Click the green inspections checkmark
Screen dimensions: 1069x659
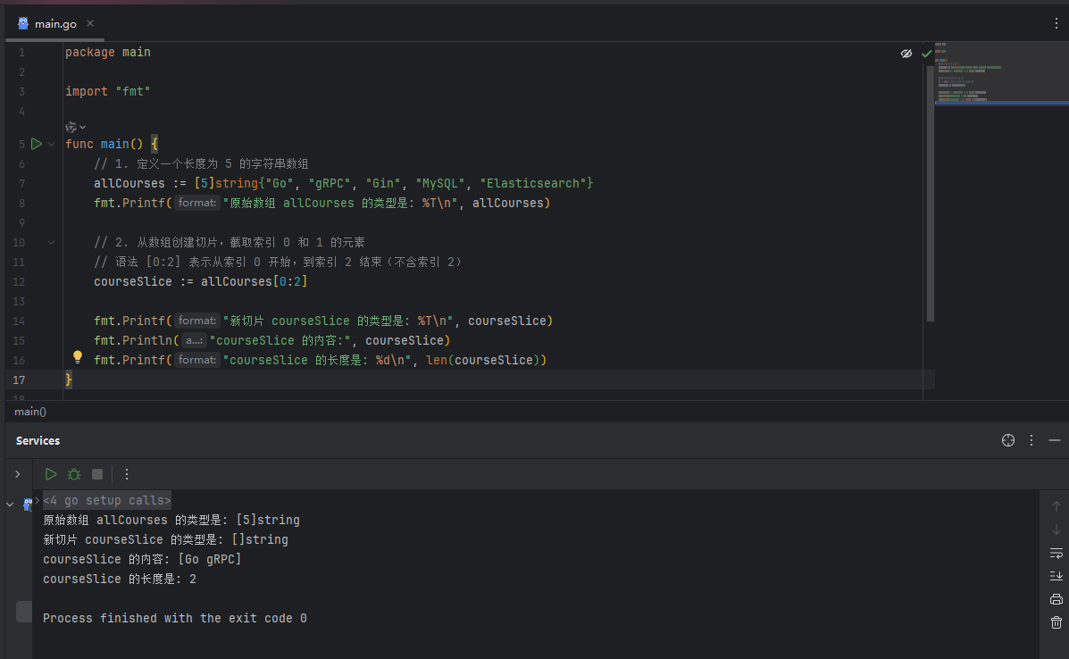click(926, 54)
